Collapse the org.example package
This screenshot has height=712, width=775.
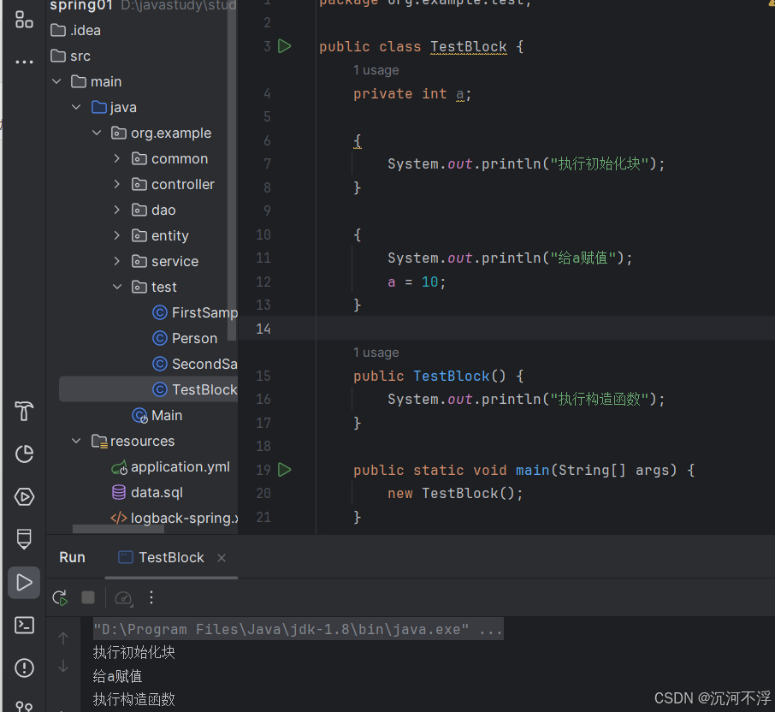(x=97, y=133)
